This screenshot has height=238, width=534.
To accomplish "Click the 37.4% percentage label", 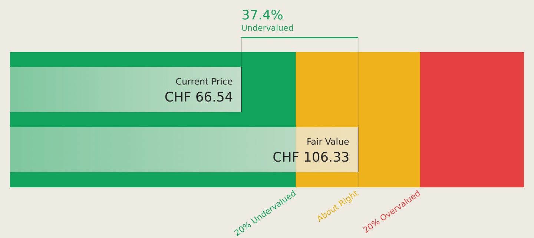I will 262,15.
